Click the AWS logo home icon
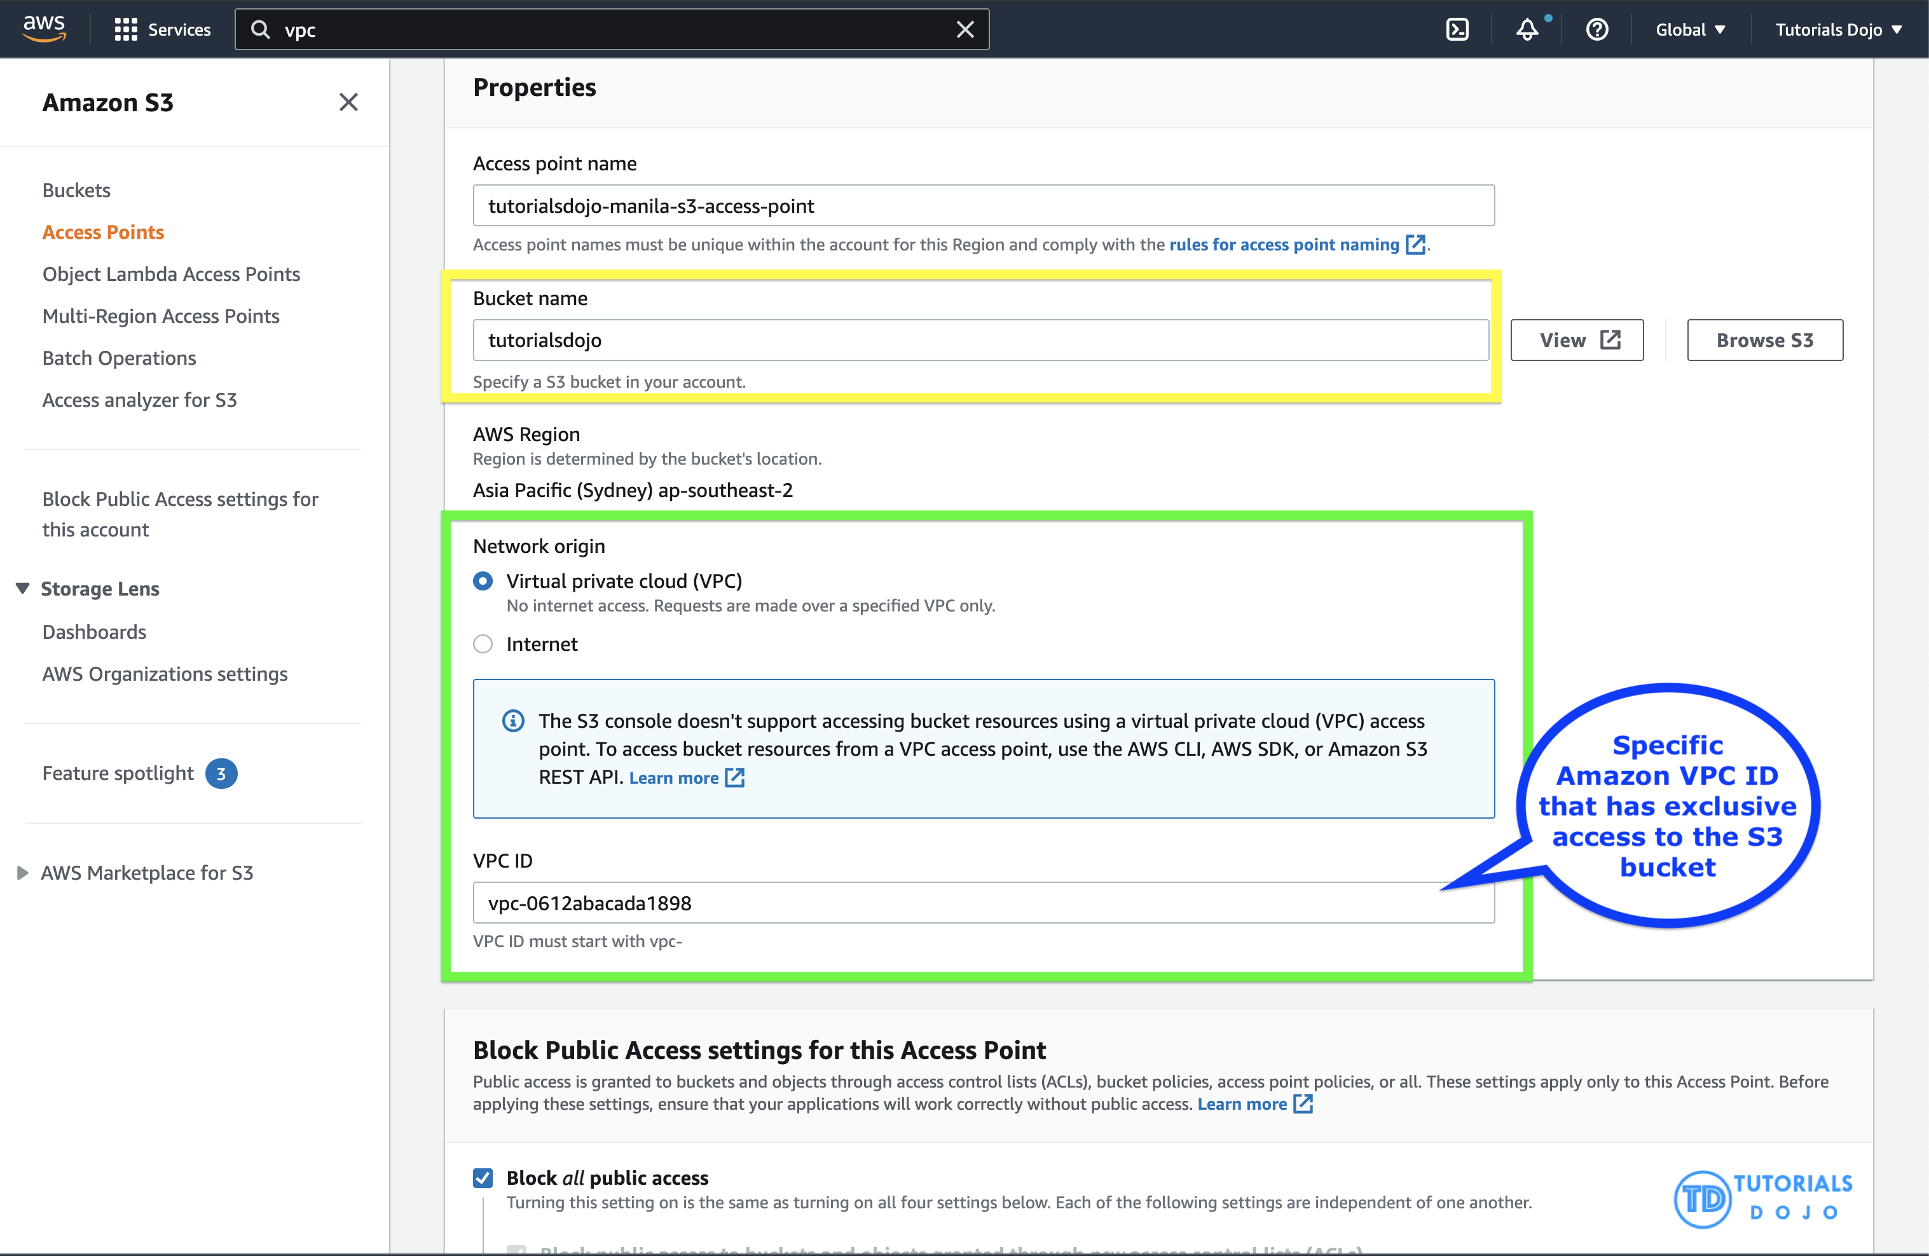This screenshot has width=1929, height=1256. 44,29
